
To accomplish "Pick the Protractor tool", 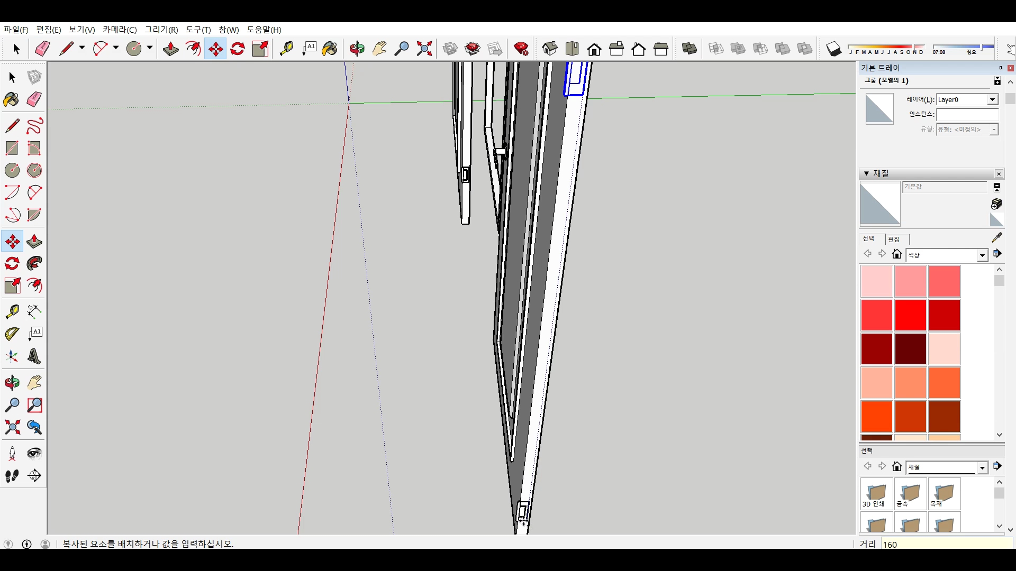I will coord(12,334).
